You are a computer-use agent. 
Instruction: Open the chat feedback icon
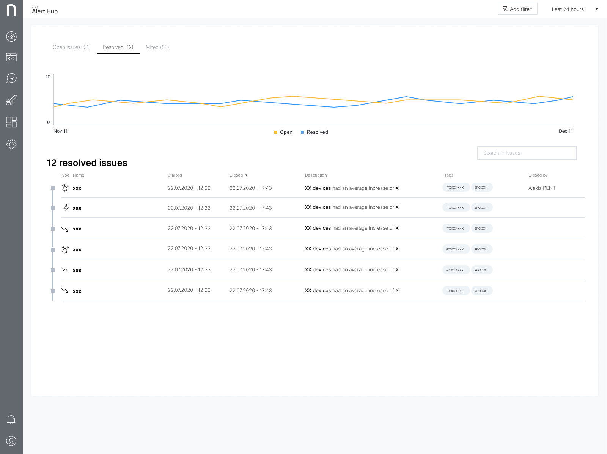[11, 78]
